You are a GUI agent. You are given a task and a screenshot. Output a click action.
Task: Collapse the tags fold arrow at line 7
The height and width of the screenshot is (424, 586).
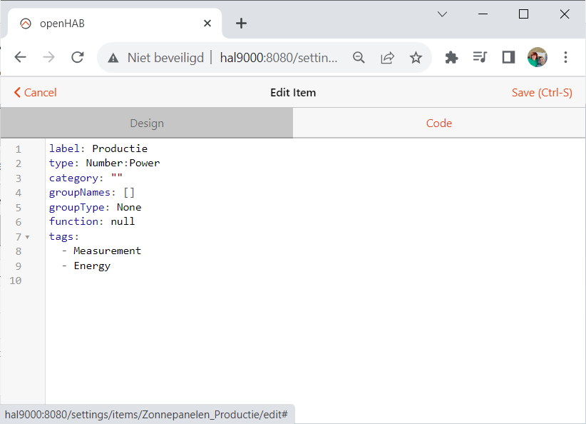pos(27,236)
